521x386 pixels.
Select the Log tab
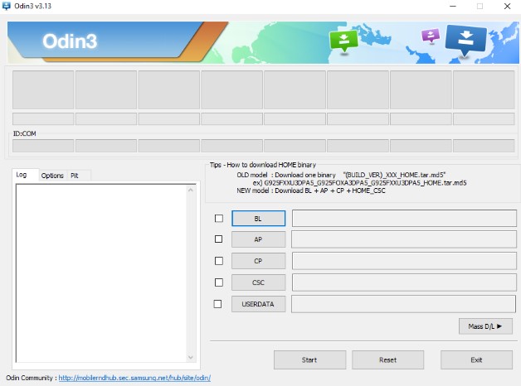pos(22,175)
